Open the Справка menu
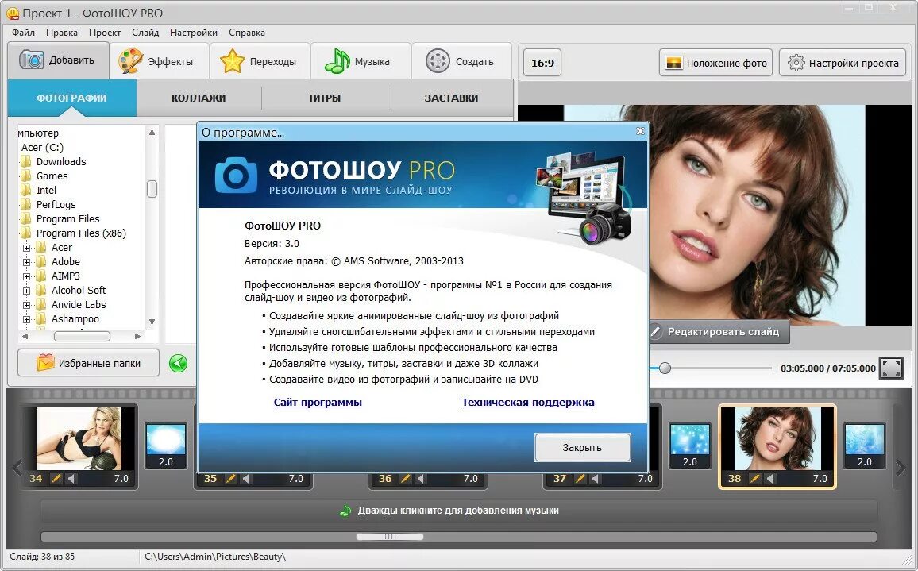 246,33
